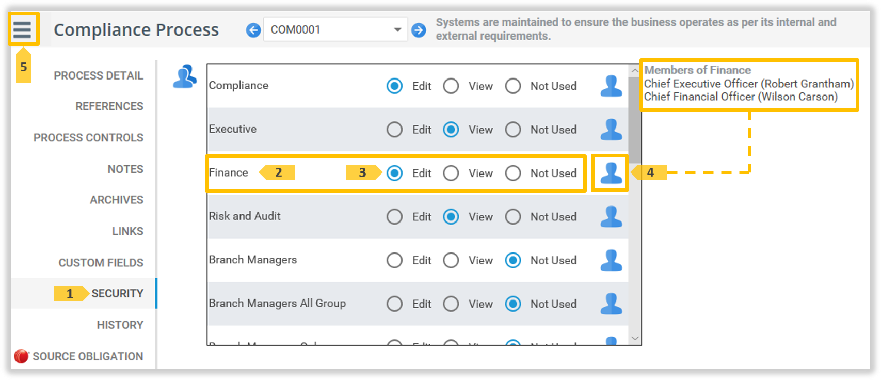Click the Compliance Process title
This screenshot has height=380, width=881.
[136, 30]
